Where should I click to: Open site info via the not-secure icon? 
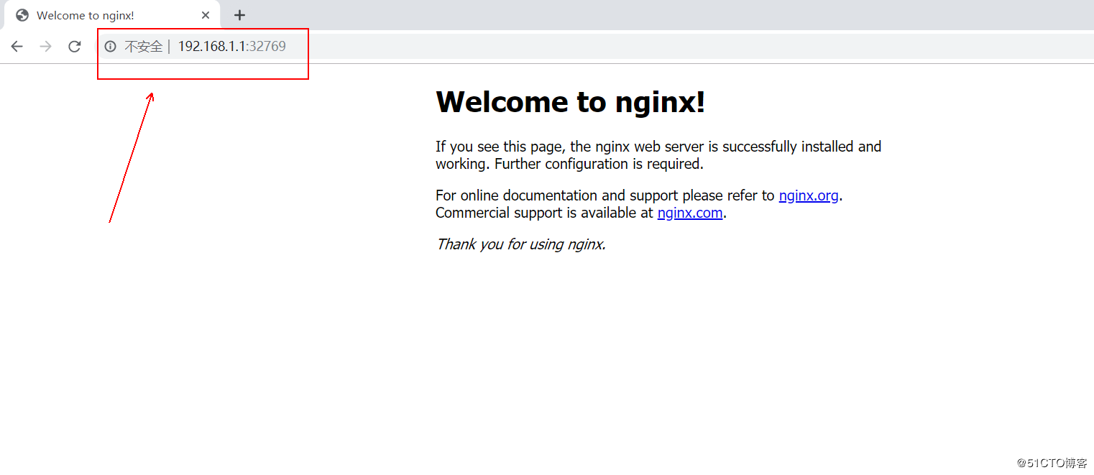(x=110, y=47)
